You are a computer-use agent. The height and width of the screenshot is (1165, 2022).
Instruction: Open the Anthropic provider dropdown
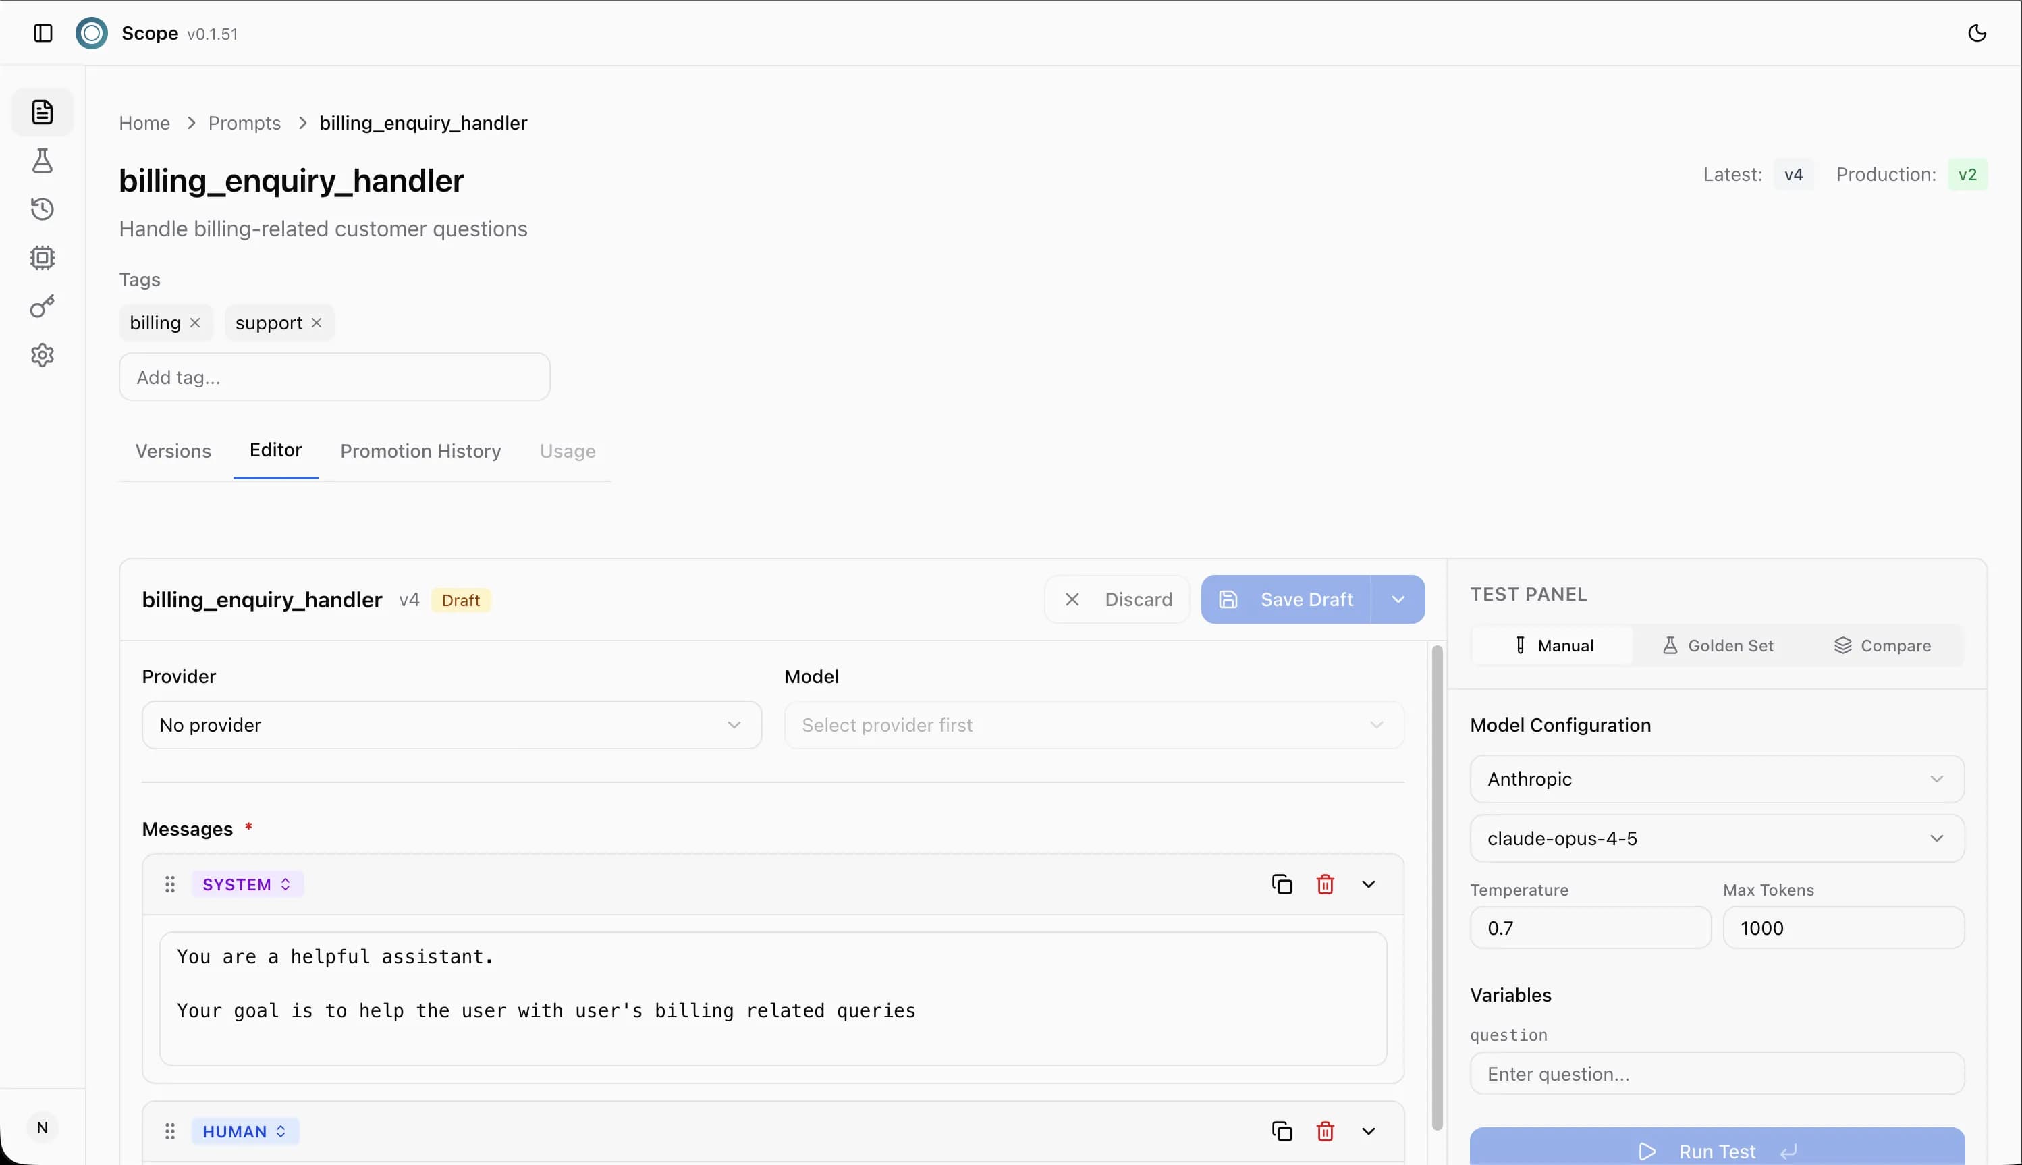pos(1717,778)
